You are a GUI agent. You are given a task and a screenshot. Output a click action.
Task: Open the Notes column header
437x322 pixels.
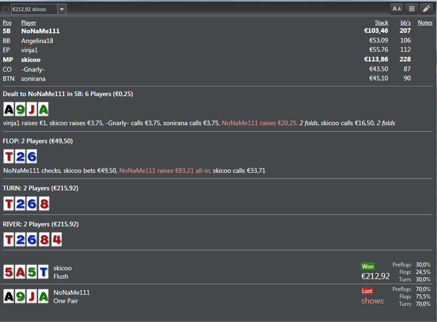click(x=425, y=22)
